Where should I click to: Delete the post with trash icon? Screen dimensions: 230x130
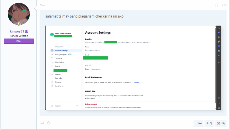pyautogui.click(x=49, y=123)
